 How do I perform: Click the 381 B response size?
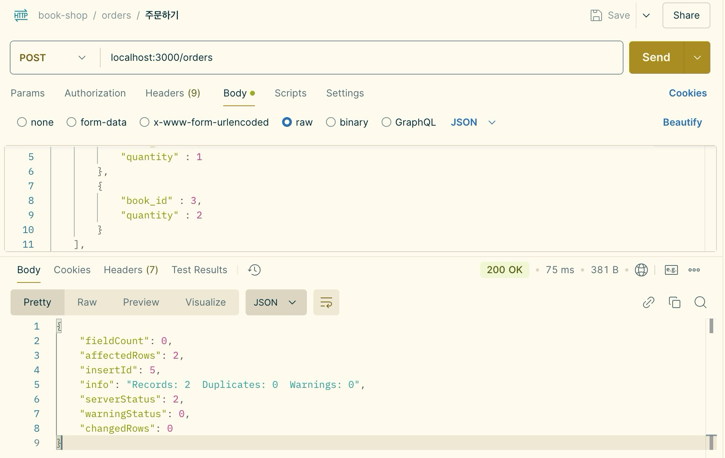coord(604,270)
